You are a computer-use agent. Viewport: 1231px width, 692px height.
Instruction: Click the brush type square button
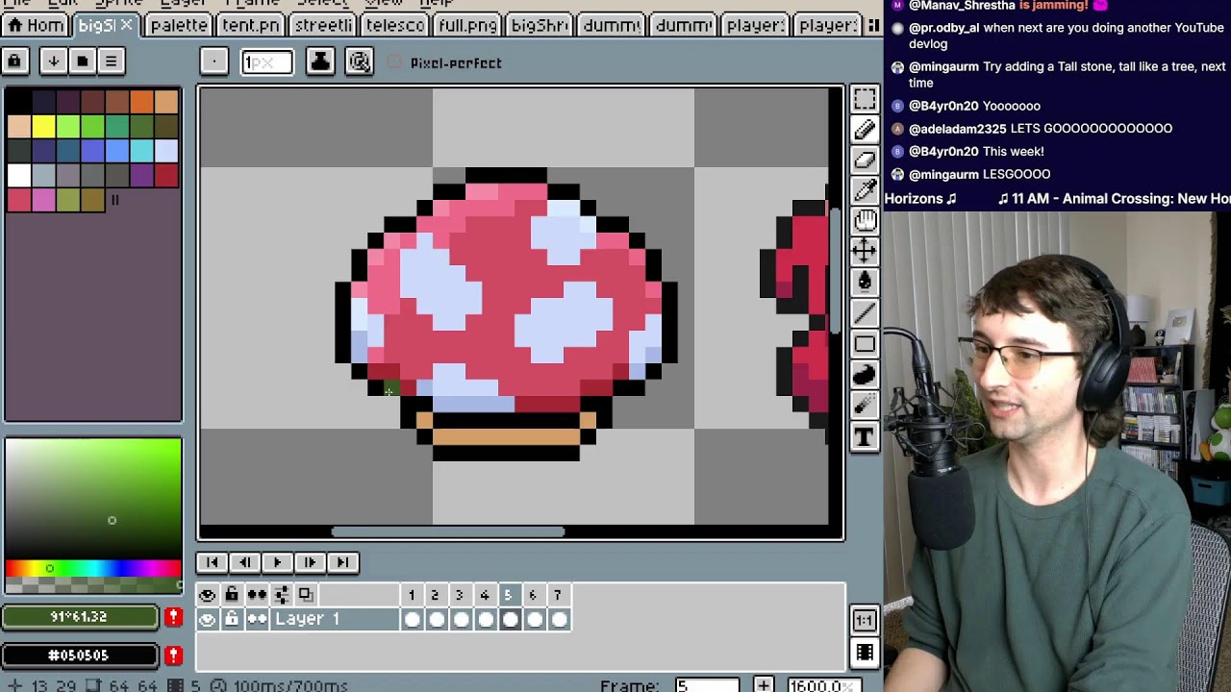point(214,62)
